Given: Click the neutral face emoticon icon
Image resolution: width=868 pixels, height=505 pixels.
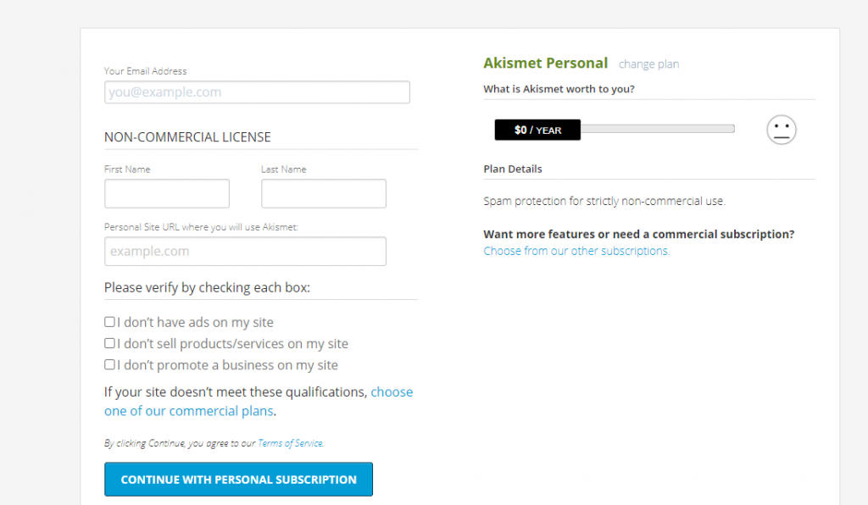Looking at the screenshot, I should click(x=781, y=130).
